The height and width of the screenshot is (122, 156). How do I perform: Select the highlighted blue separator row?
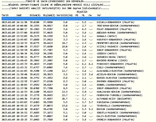click(79, 19)
